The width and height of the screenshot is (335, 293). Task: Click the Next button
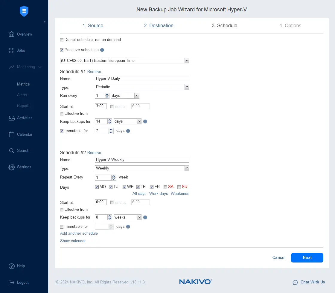[x=307, y=258]
